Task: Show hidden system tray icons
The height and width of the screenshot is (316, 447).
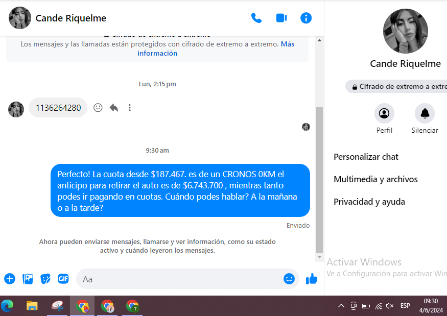Action: click(x=341, y=306)
